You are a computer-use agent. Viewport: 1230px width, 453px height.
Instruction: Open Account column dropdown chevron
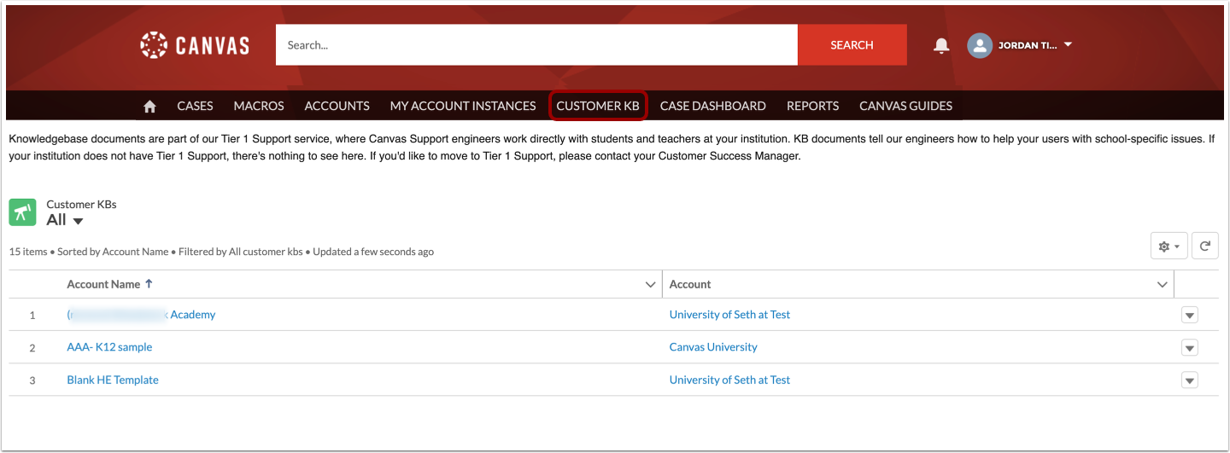(1162, 285)
